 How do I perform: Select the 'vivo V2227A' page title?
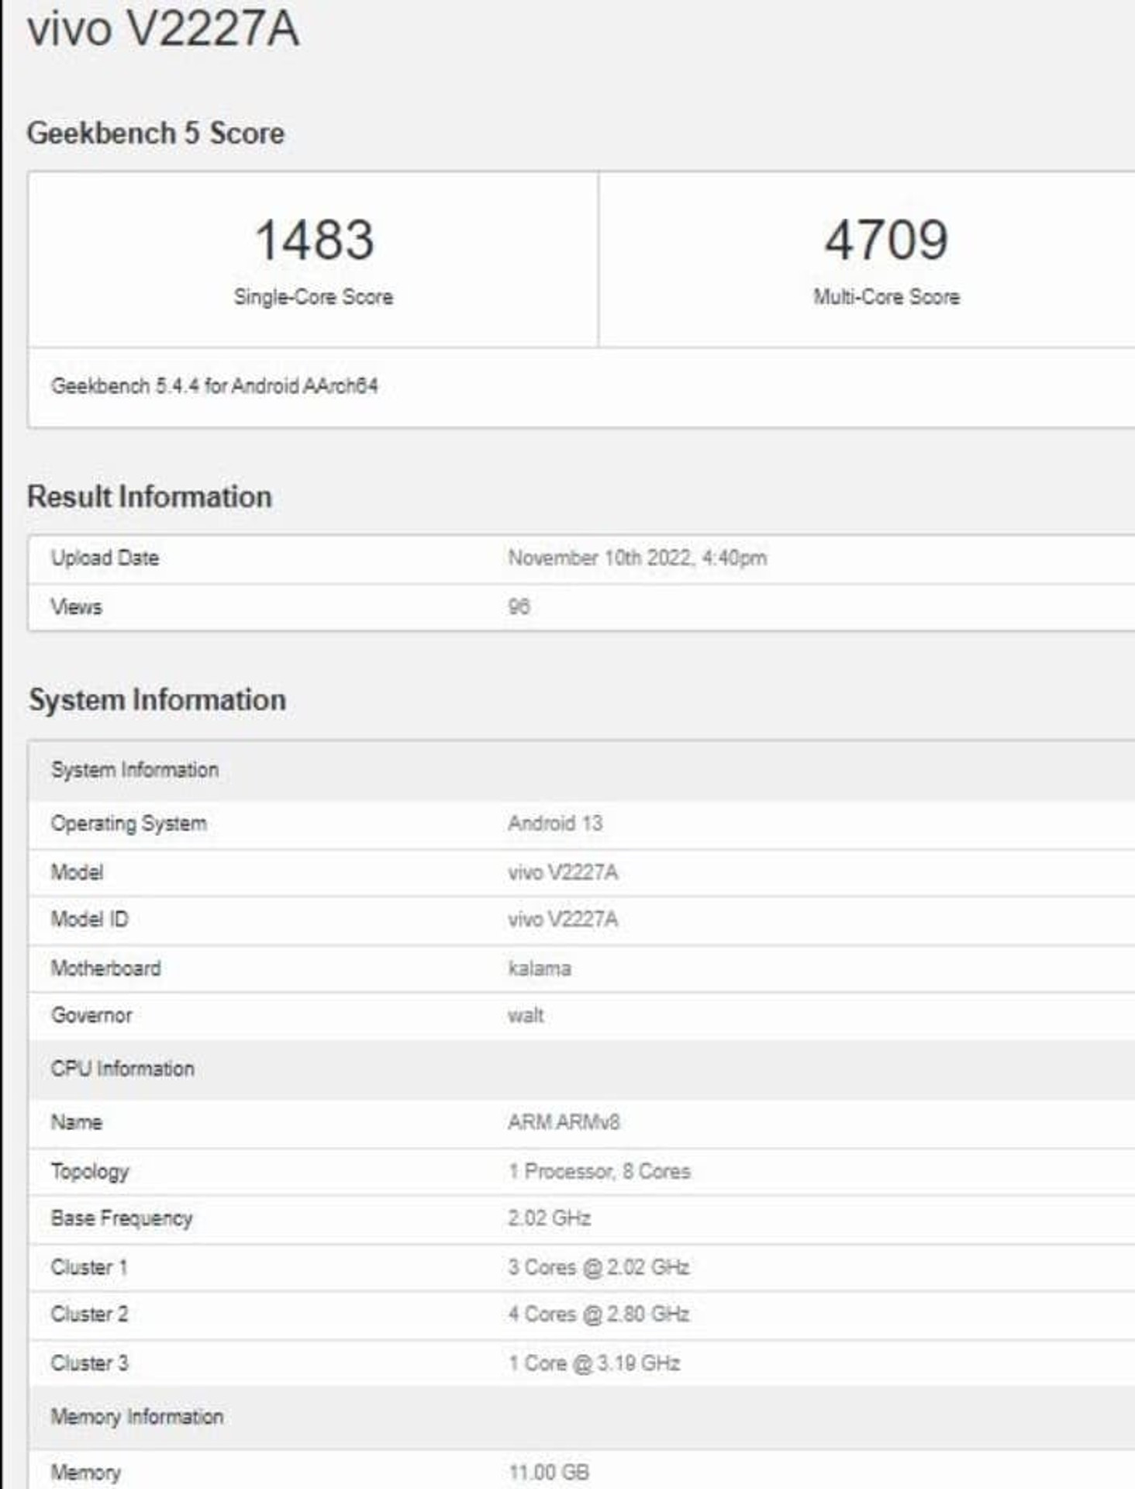pos(163,29)
